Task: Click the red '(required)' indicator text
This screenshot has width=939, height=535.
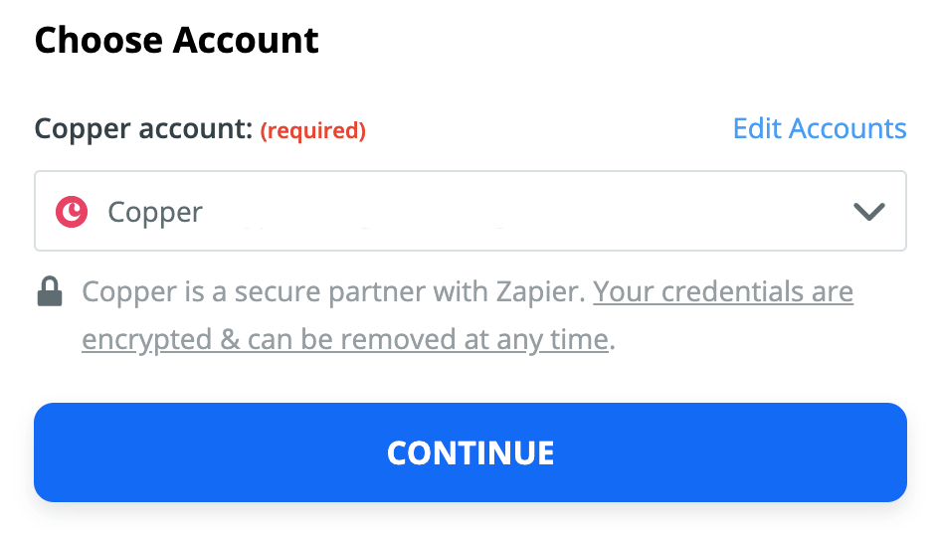Action: tap(312, 130)
